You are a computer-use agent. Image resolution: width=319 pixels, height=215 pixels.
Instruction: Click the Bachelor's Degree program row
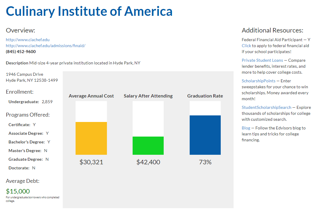coord(29,142)
